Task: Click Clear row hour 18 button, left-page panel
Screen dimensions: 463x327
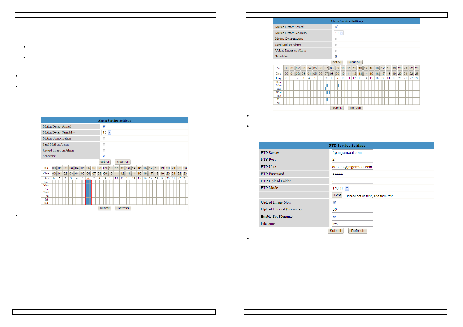Action: 157,173
